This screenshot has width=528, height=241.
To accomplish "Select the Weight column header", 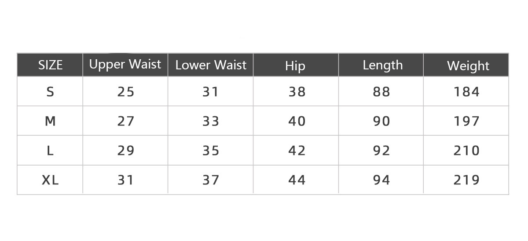I will point(468,66).
